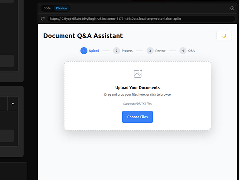Click the Upload Your Documents heading
The height and width of the screenshot is (180, 240).
138,88
